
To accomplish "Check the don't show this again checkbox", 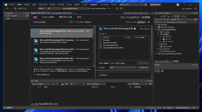I will tap(35, 75).
